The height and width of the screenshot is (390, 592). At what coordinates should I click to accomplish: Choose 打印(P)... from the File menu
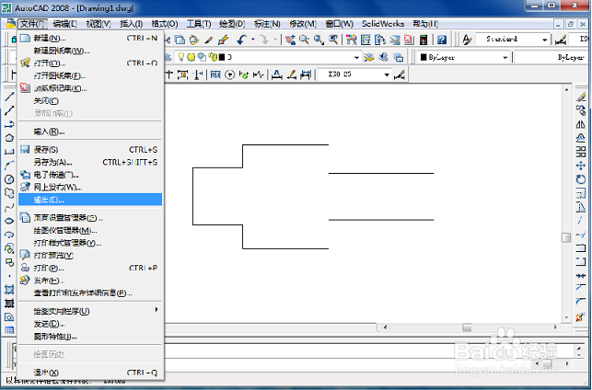(x=90, y=268)
